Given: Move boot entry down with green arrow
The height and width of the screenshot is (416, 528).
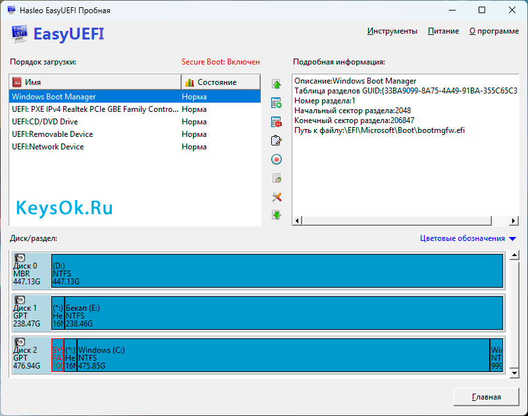Looking at the screenshot, I should (x=277, y=215).
